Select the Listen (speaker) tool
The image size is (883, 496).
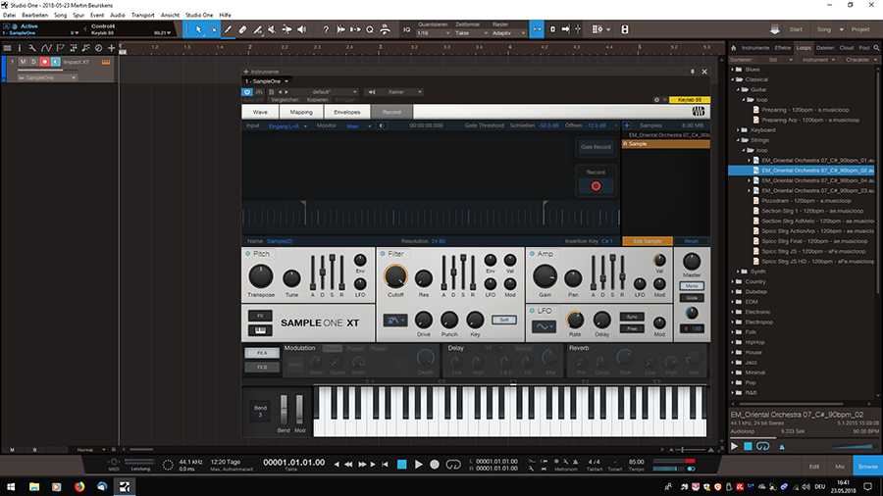tap(302, 29)
